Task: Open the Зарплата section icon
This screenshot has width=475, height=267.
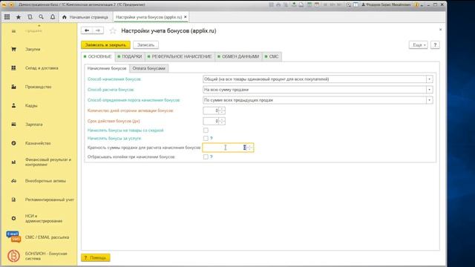Action: coord(13,124)
